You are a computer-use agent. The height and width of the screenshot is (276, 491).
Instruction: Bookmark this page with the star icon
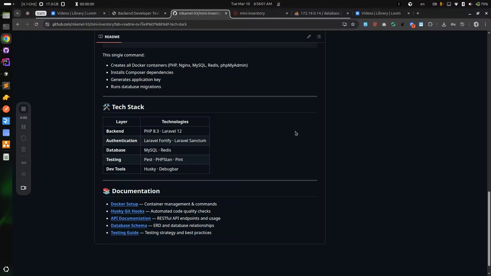(x=353, y=24)
